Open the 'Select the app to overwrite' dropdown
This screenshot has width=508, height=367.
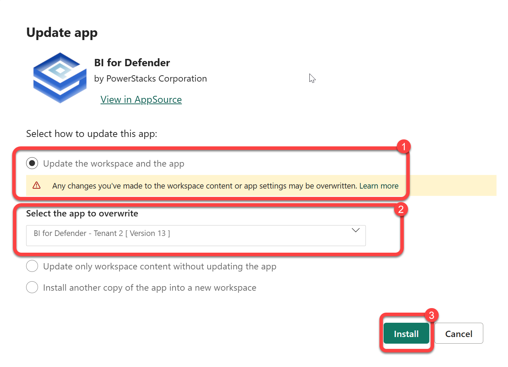[x=196, y=235]
